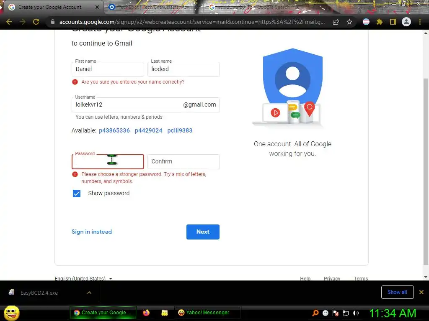Focus the Password input field
This screenshot has height=321, width=429.
[x=108, y=162]
